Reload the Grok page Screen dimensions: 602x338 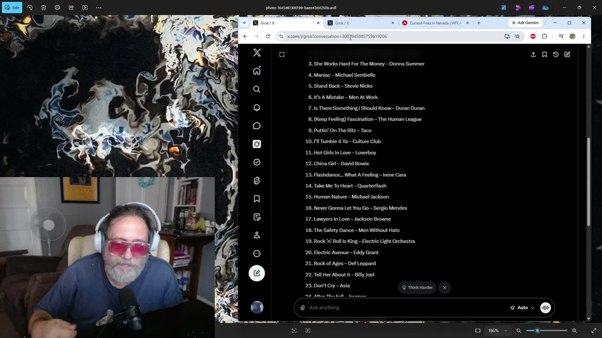[268, 36]
